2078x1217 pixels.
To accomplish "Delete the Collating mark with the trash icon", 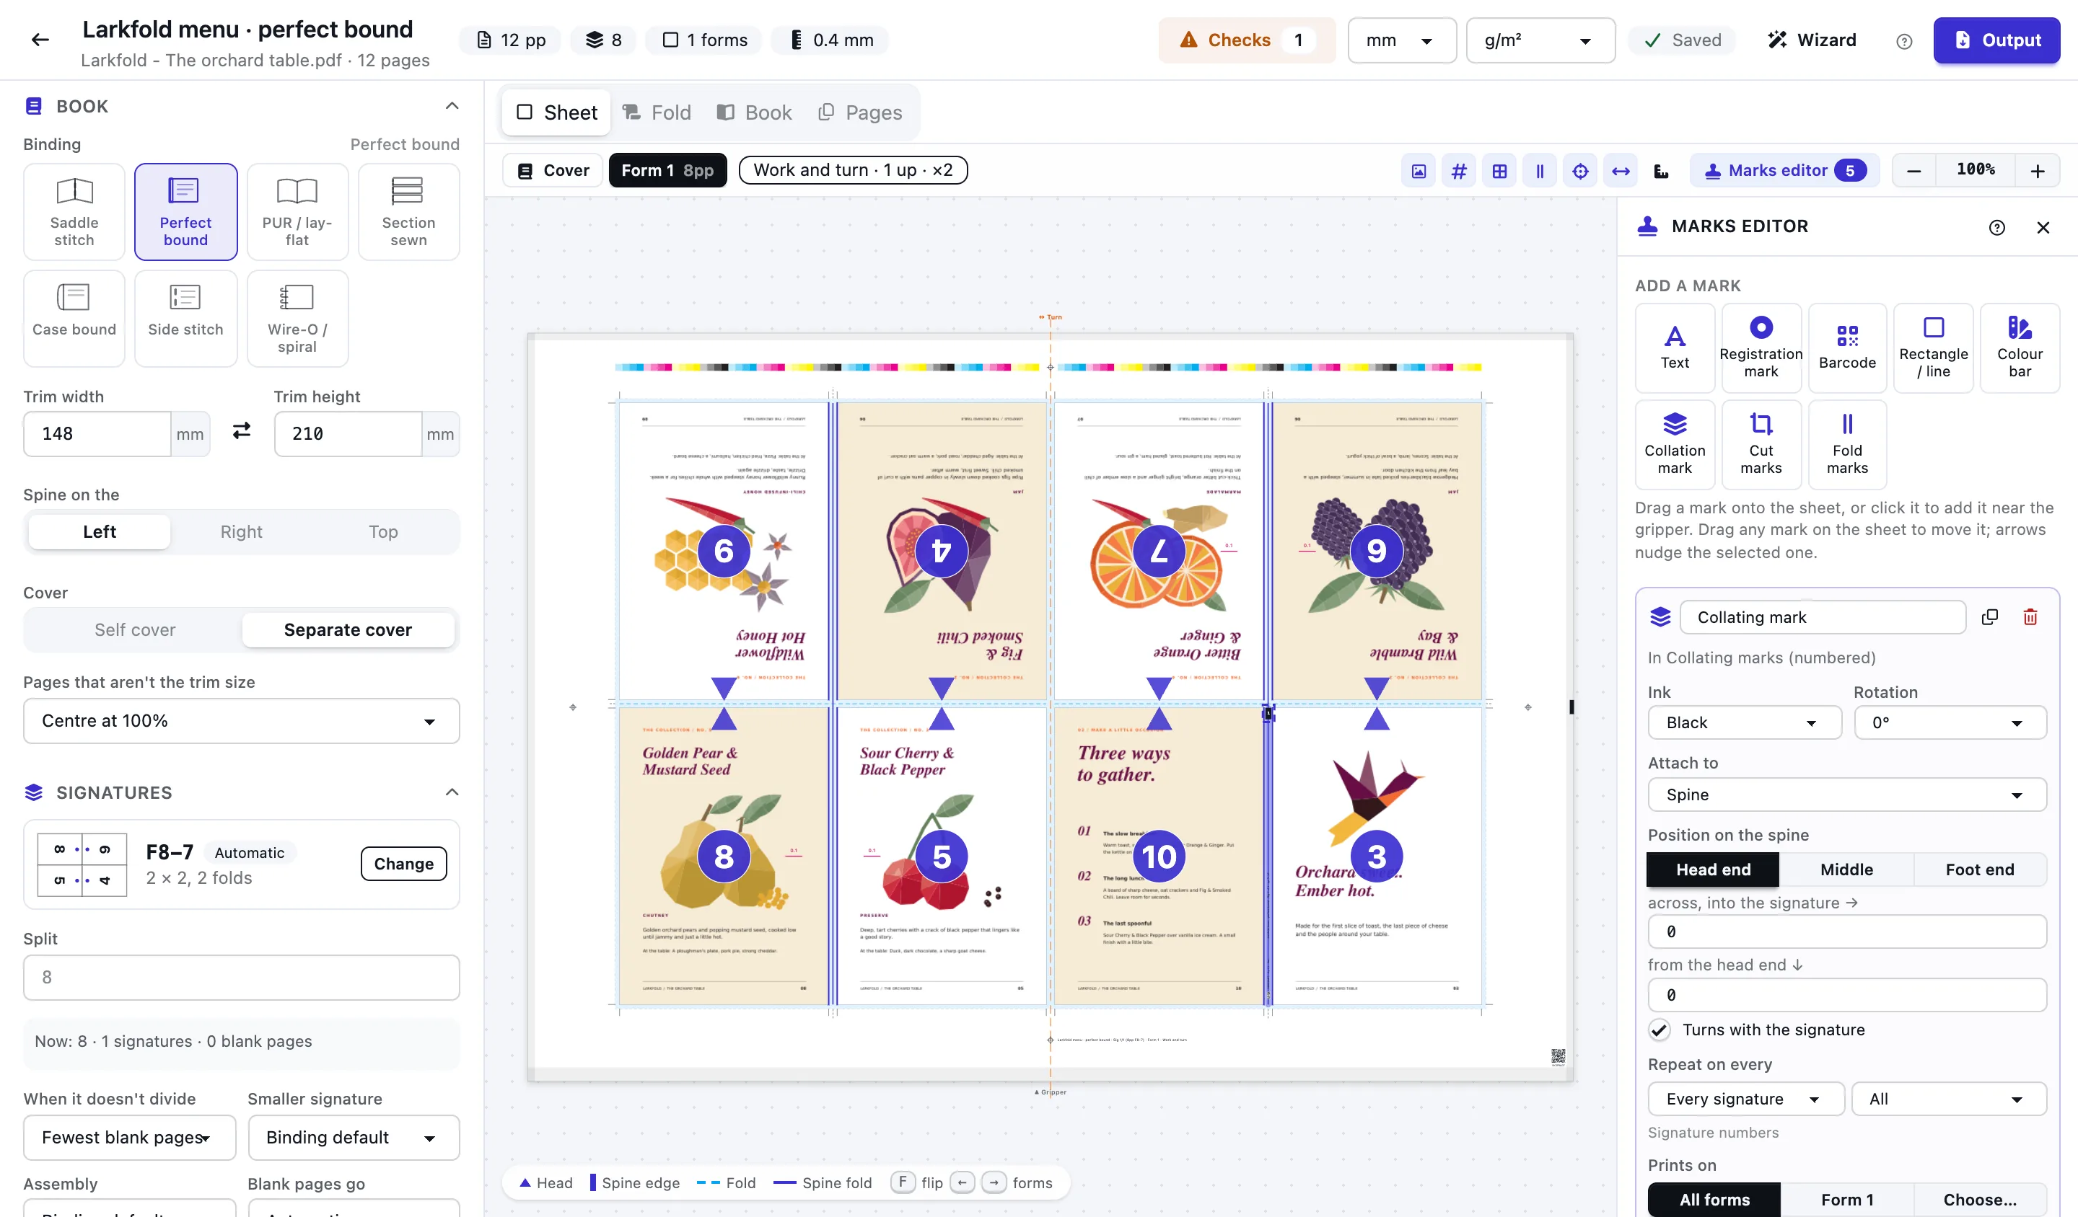I will [2030, 617].
